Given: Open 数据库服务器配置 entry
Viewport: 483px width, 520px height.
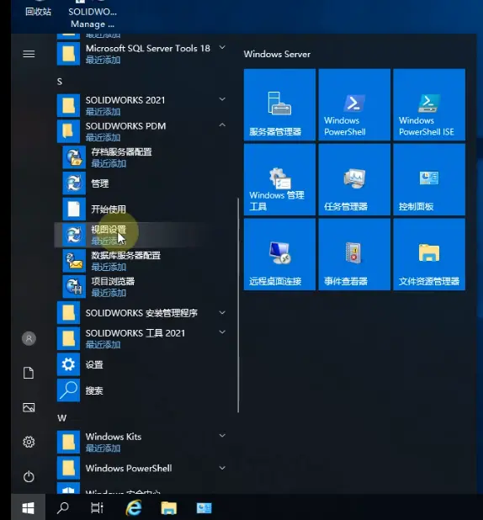Looking at the screenshot, I should click(141, 261).
